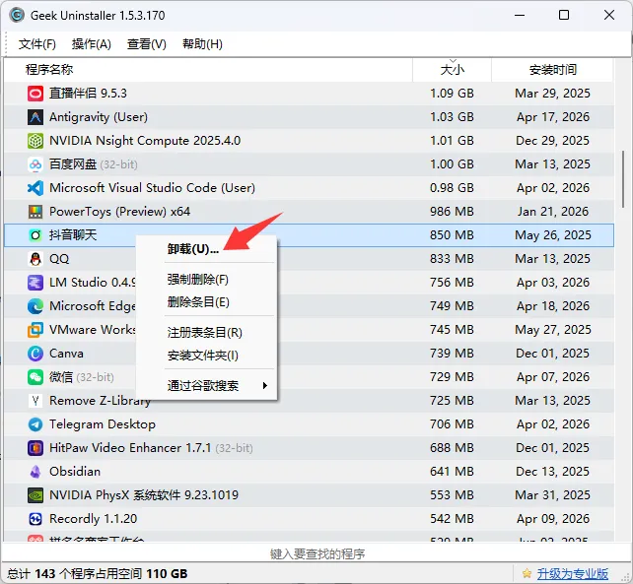The image size is (633, 584).
Task: Click the 1.09 GB size cell
Action: [x=452, y=94]
